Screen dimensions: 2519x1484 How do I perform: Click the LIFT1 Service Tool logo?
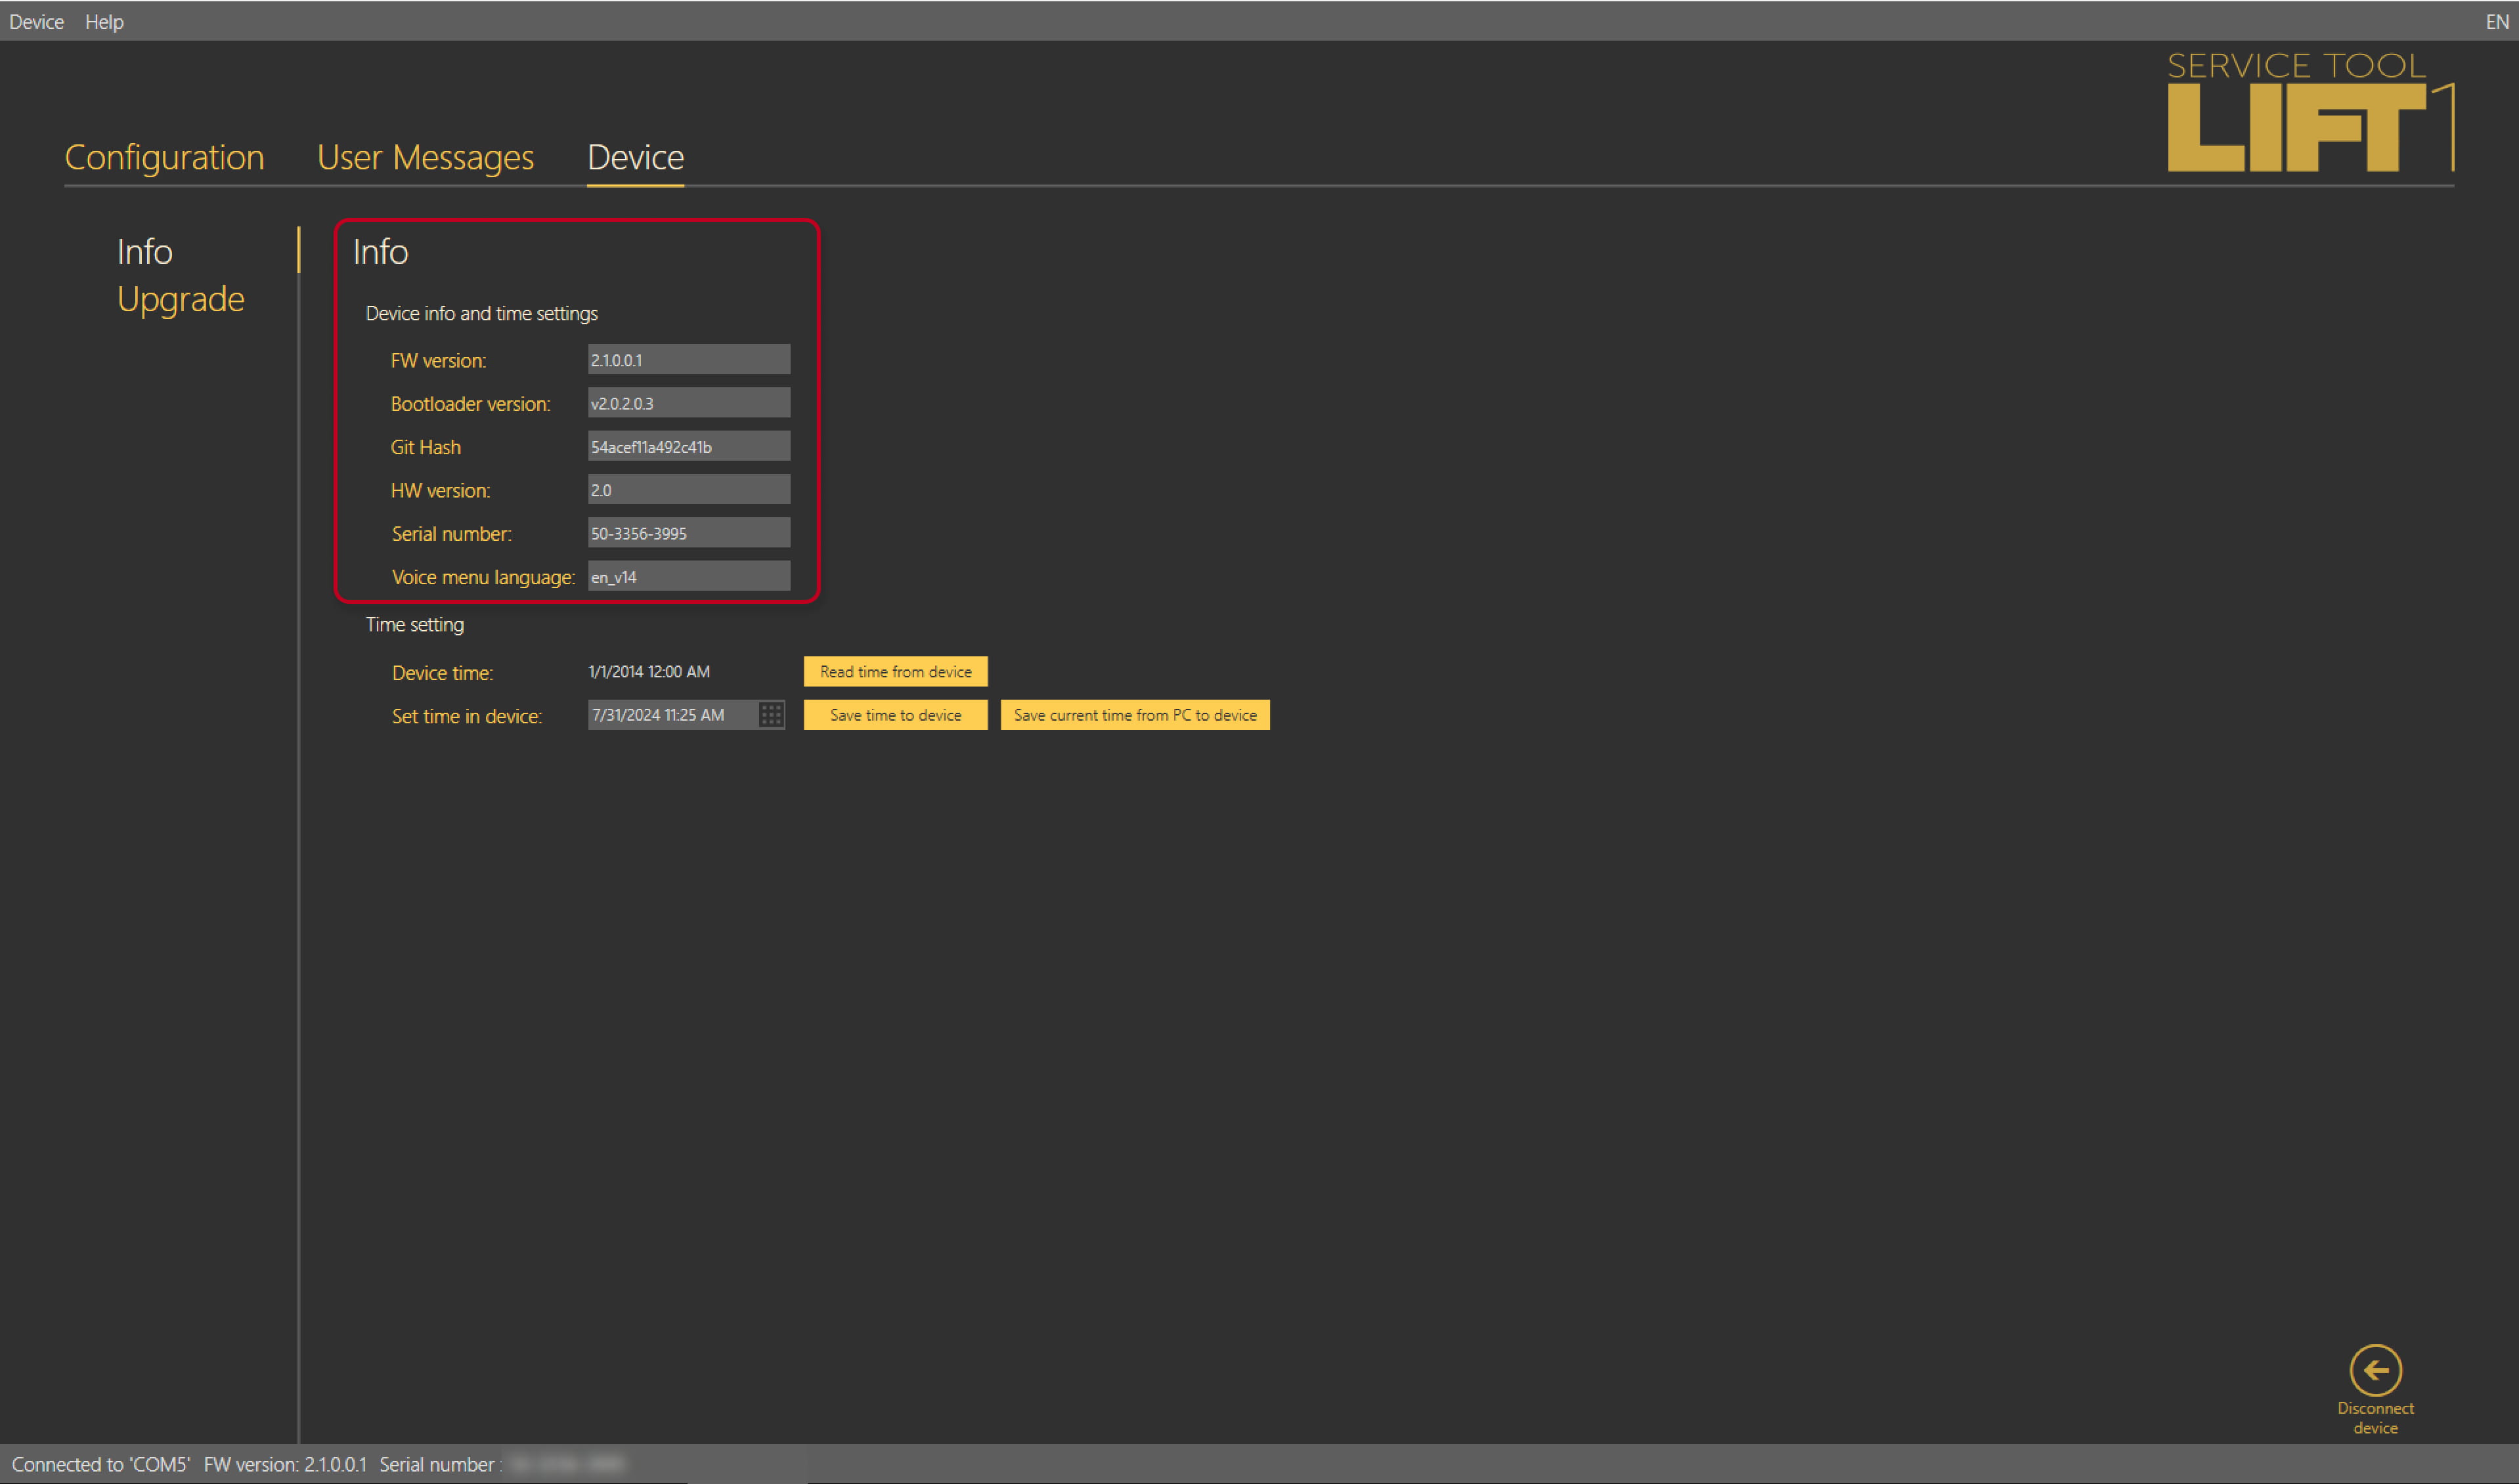click(x=2311, y=113)
